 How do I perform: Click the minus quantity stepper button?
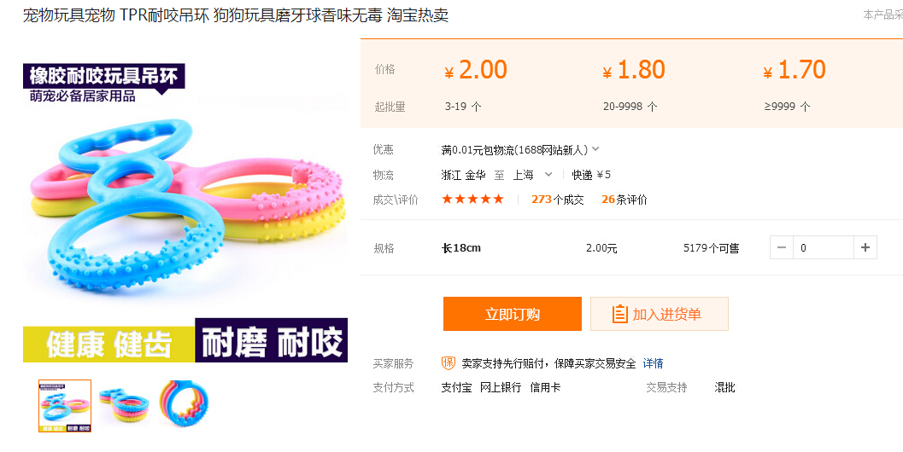pyautogui.click(x=782, y=248)
